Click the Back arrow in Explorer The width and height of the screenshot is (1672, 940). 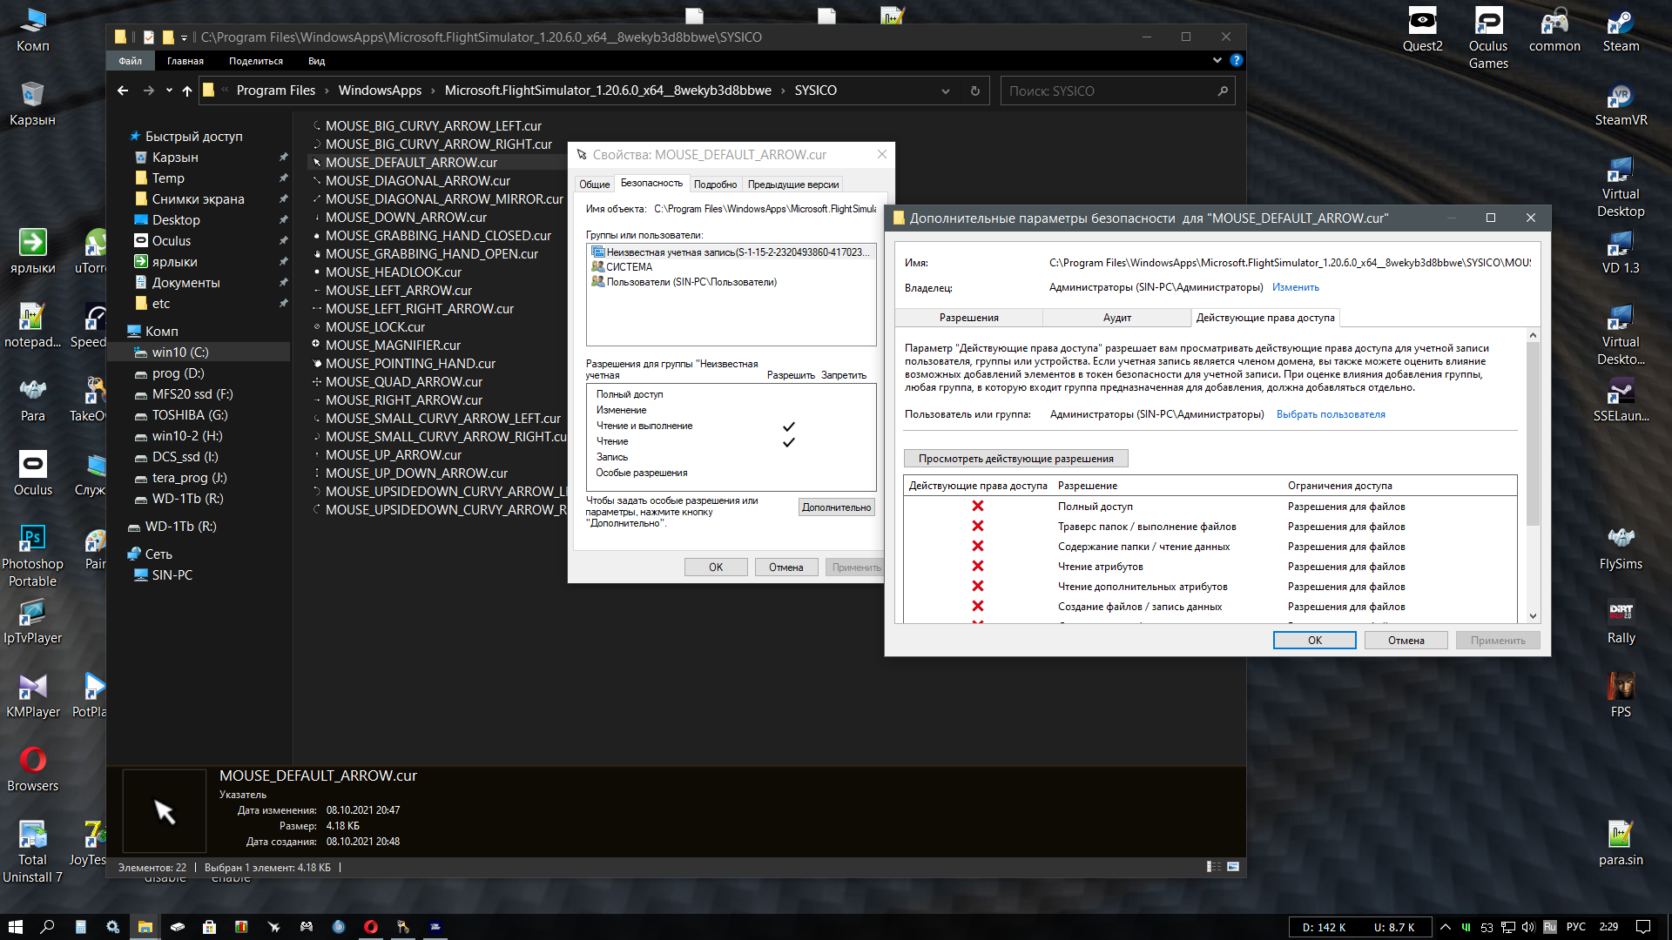(x=123, y=91)
